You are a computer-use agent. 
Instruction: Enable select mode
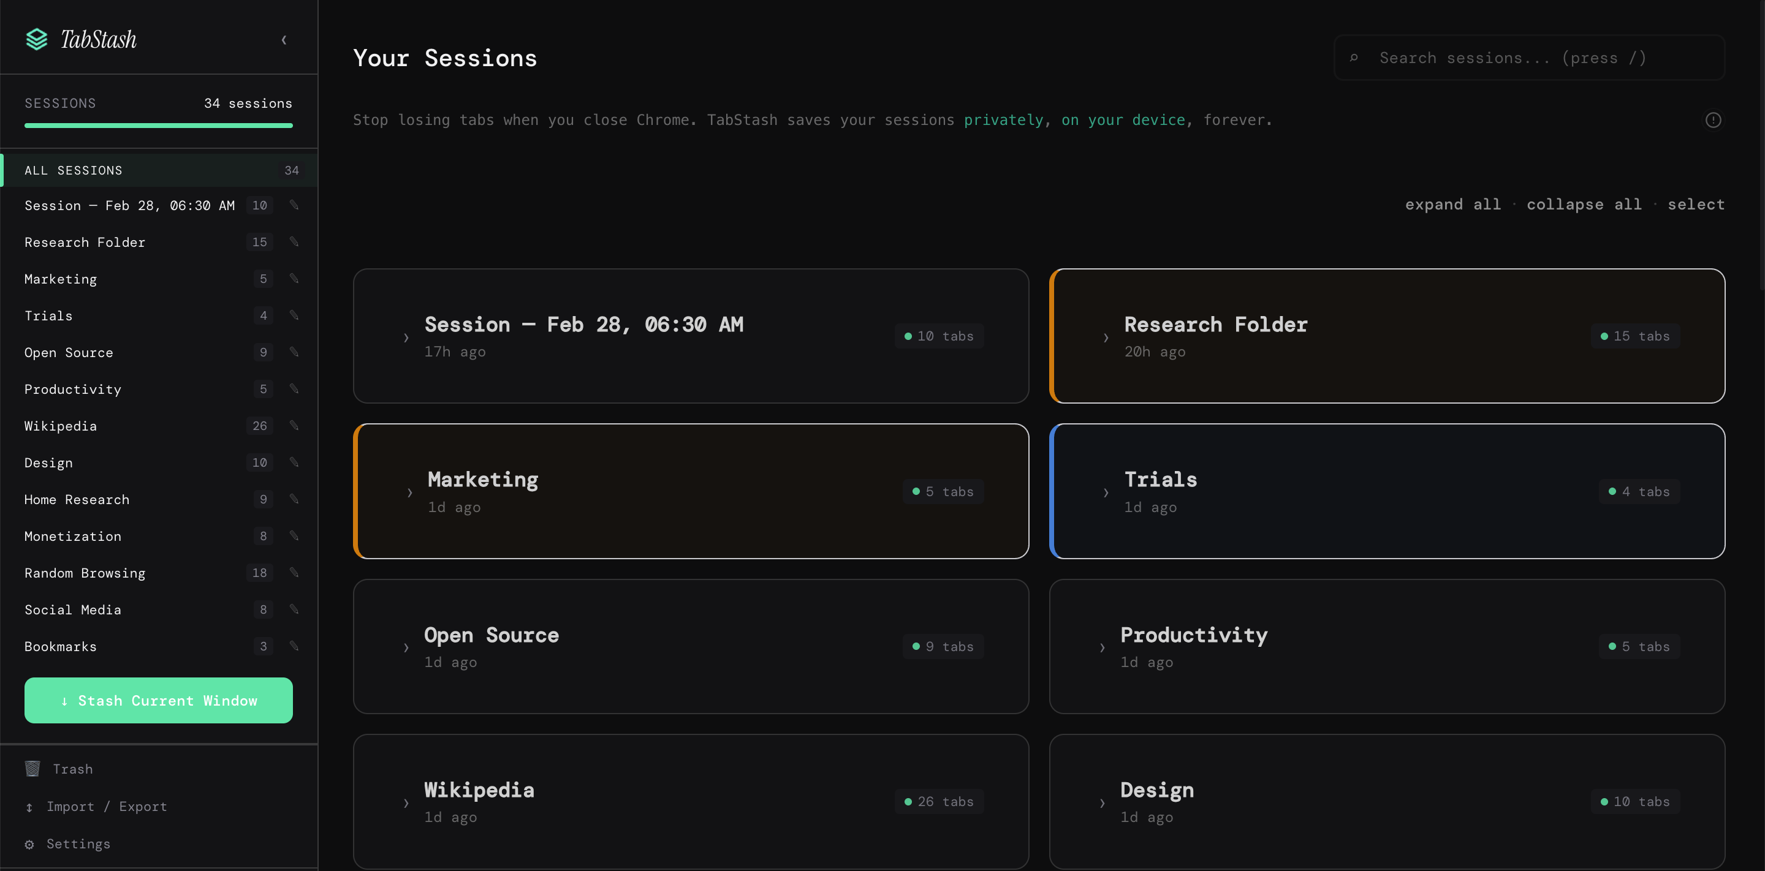(1697, 204)
